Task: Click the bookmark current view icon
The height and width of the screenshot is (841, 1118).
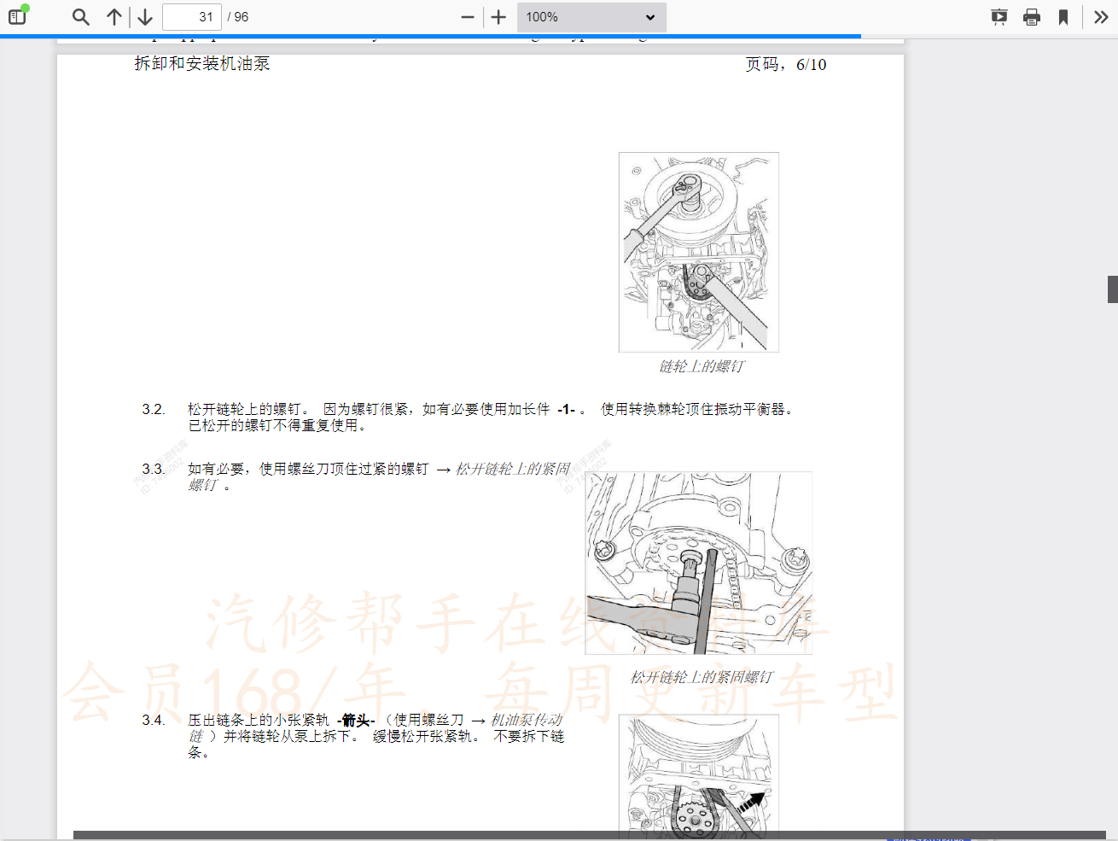Action: [1063, 17]
